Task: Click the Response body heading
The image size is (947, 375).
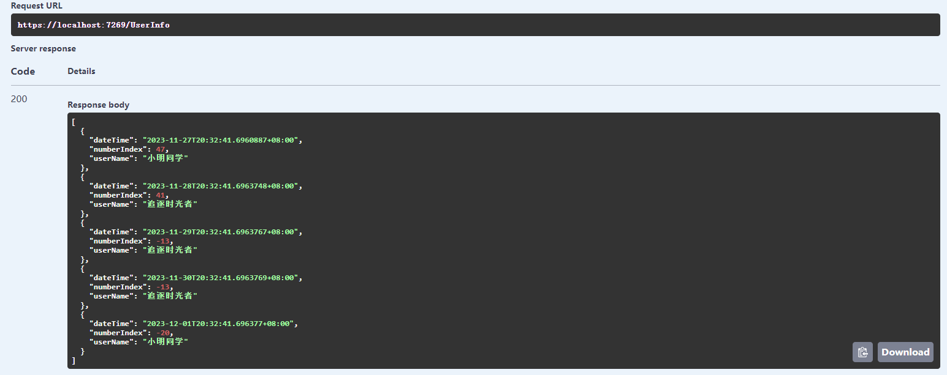Action: coord(98,105)
